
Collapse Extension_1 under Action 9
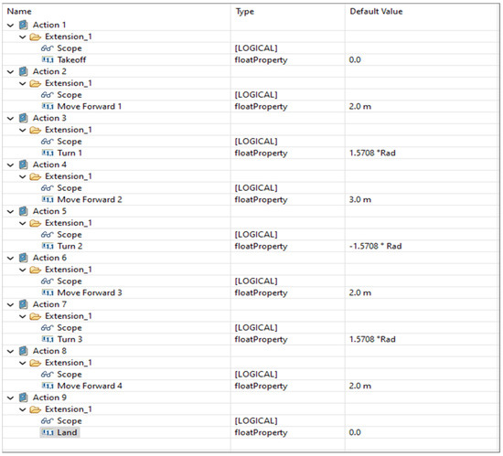pyautogui.click(x=23, y=409)
